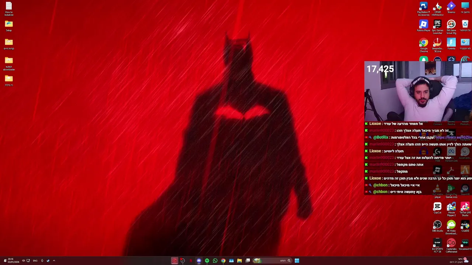The image size is (472, 265).
Task: Expand the system tray hidden icons arrow
Action: [x=54, y=261]
